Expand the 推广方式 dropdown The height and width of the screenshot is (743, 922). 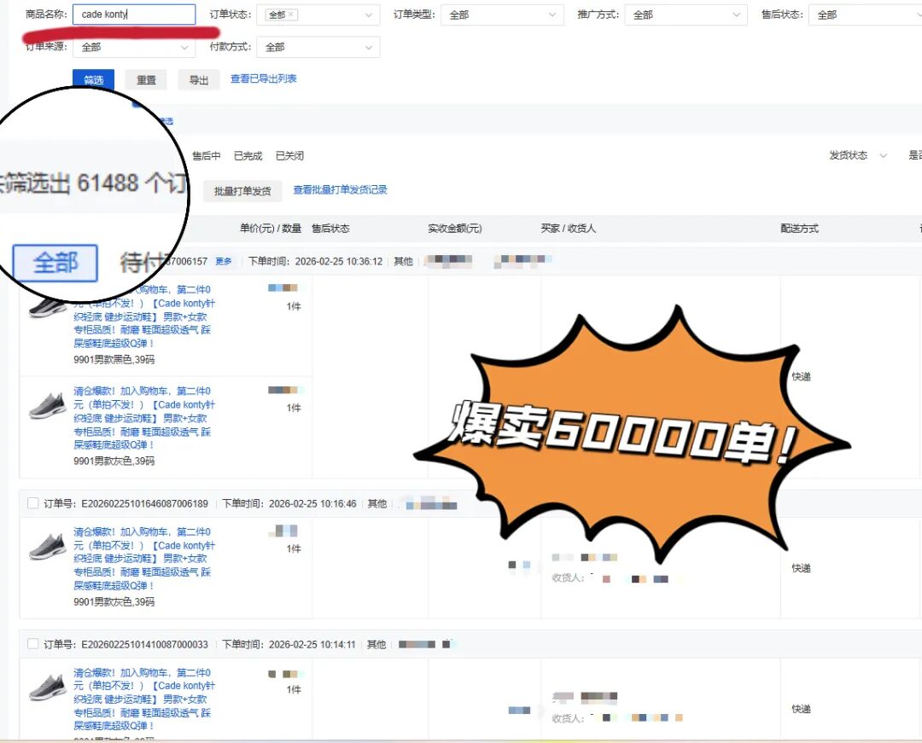686,15
